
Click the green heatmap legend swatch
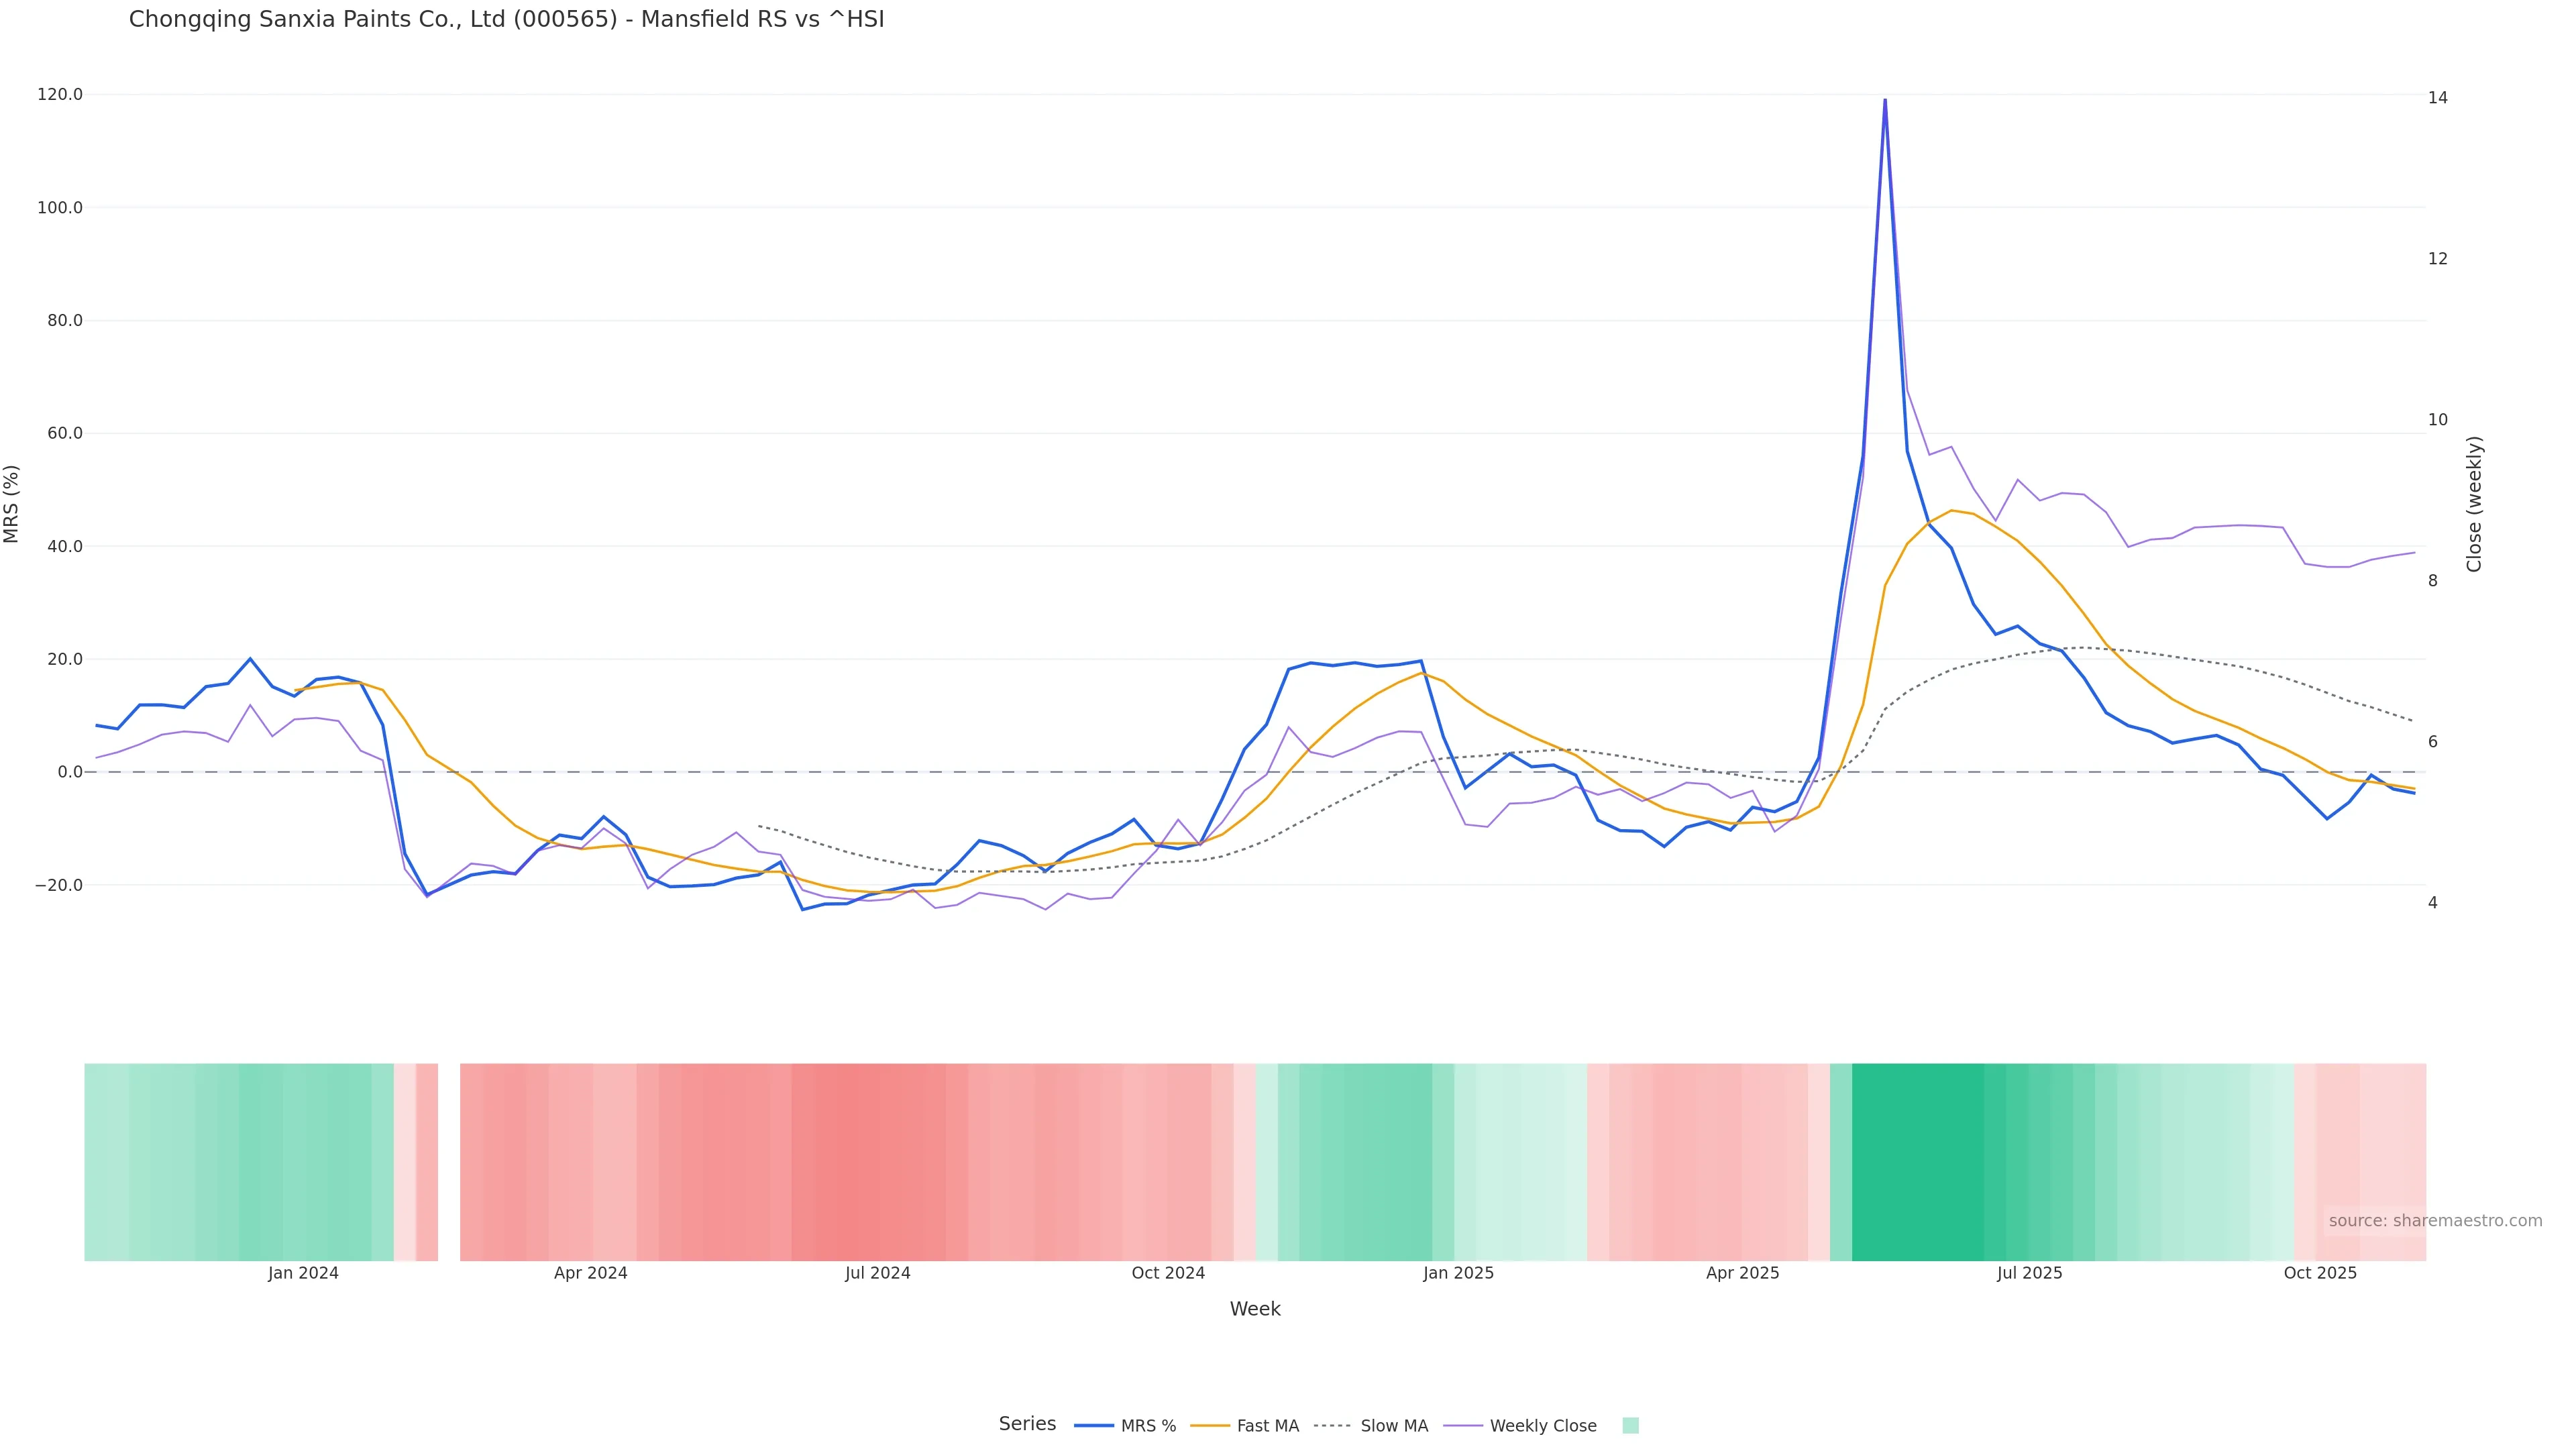coord(1630,1426)
